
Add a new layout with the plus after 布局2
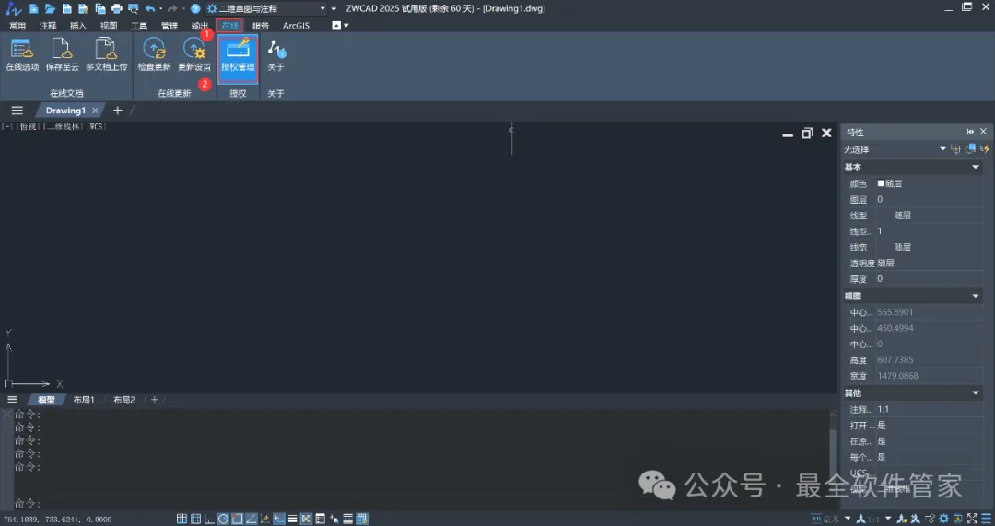tap(154, 400)
